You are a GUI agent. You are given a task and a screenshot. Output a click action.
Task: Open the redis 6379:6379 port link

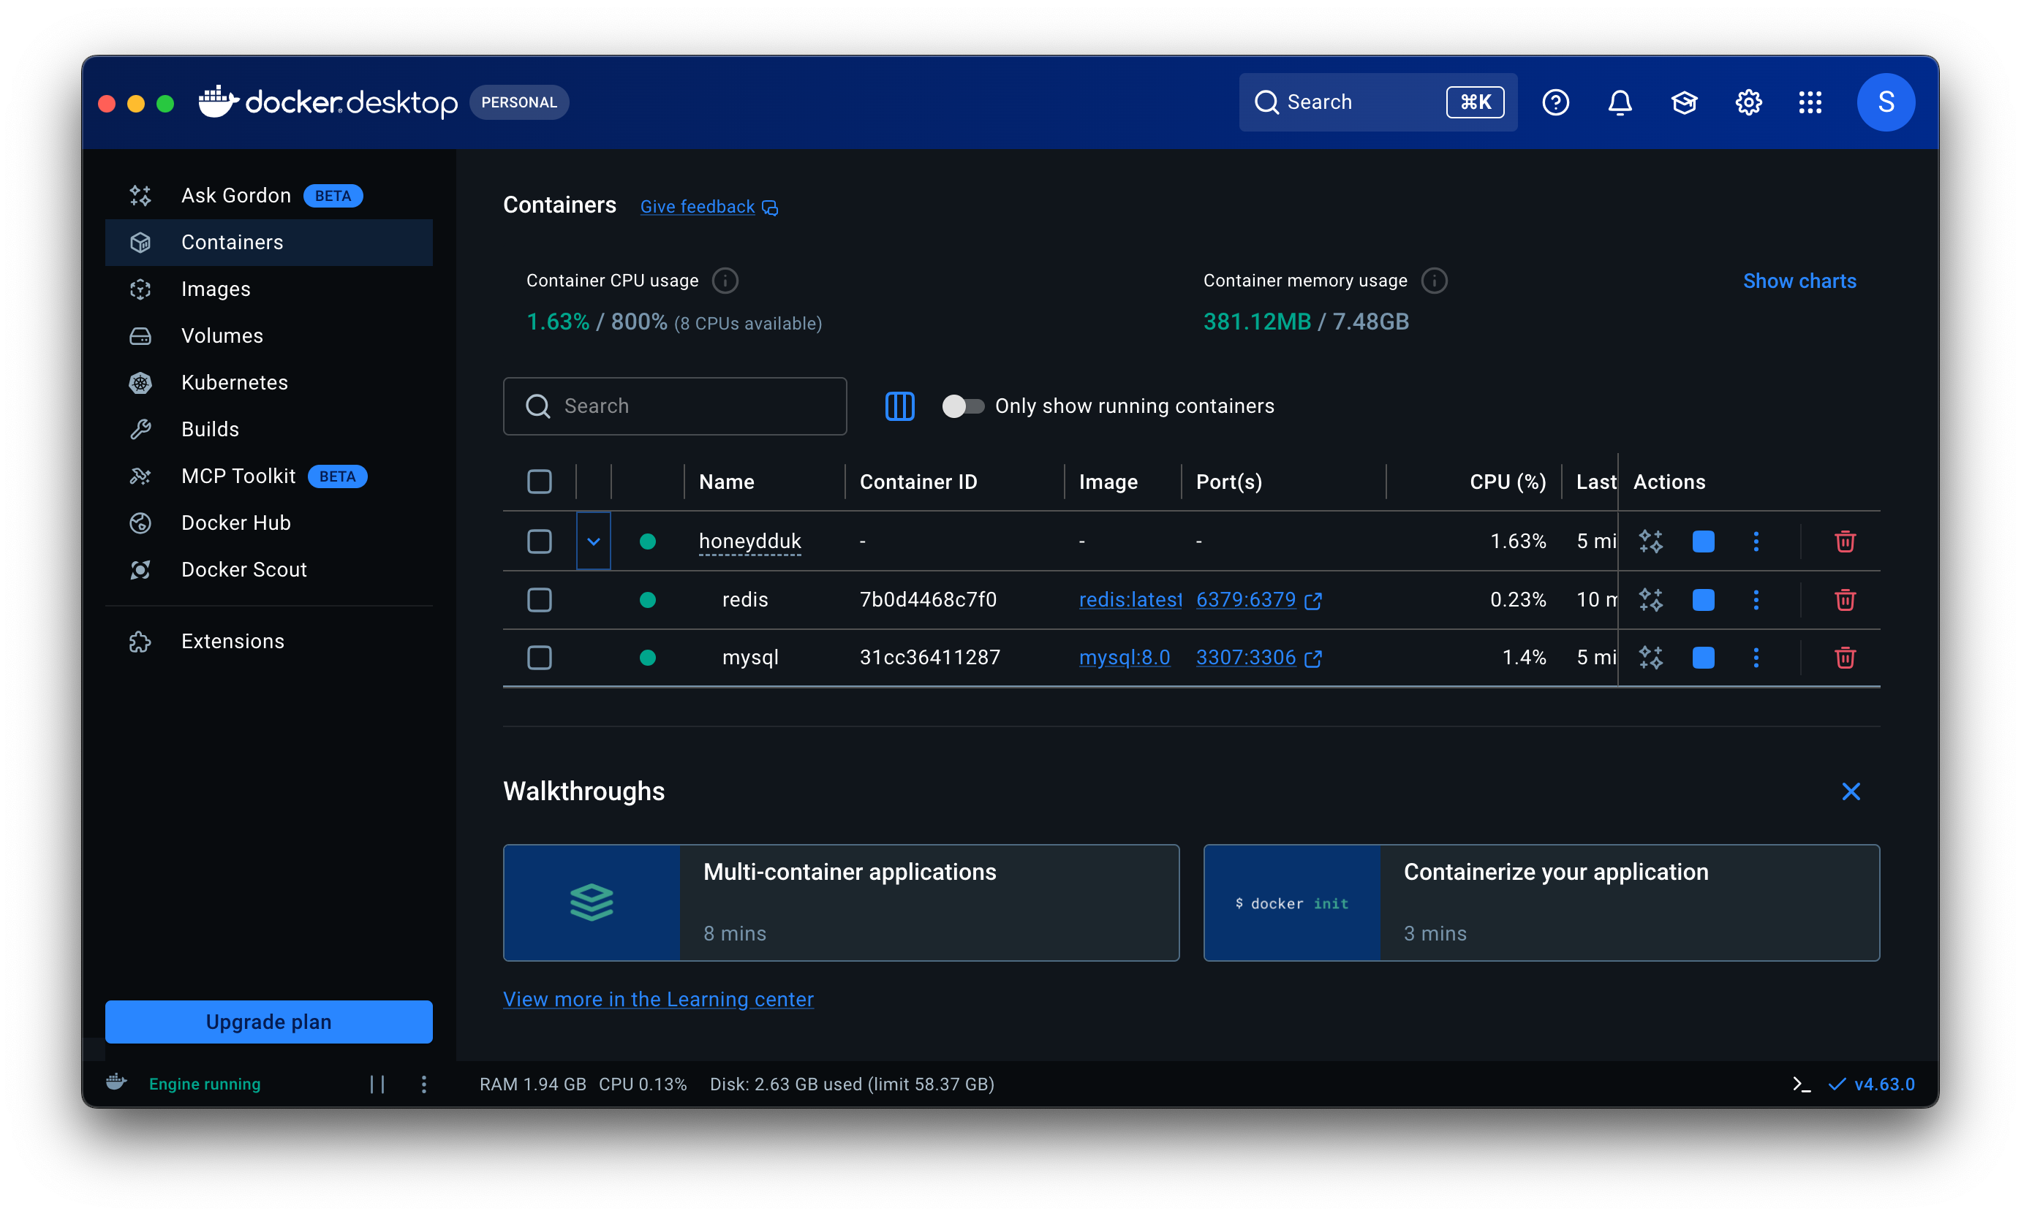pos(1245,600)
